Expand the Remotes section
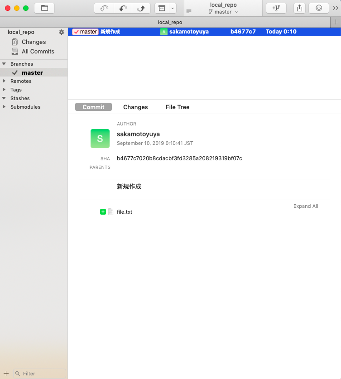 tap(4, 81)
